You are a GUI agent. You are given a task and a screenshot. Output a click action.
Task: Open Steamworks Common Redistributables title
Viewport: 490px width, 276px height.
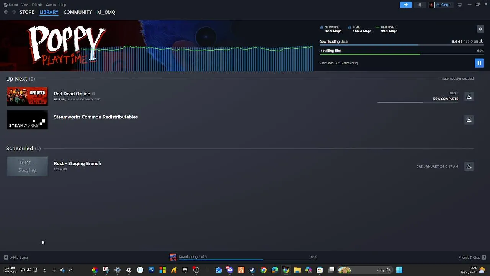[96, 117]
